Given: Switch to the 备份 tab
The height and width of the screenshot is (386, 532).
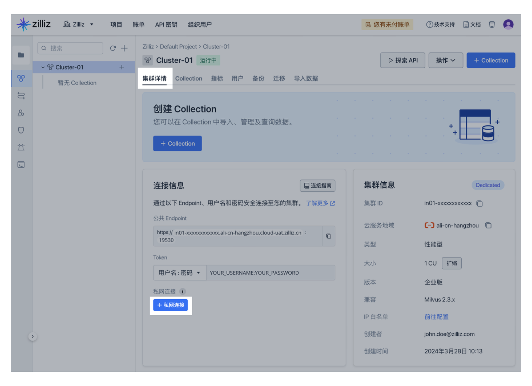Looking at the screenshot, I should [x=258, y=79].
